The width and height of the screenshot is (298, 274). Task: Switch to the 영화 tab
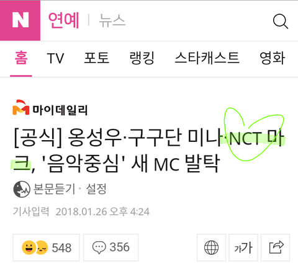(272, 58)
